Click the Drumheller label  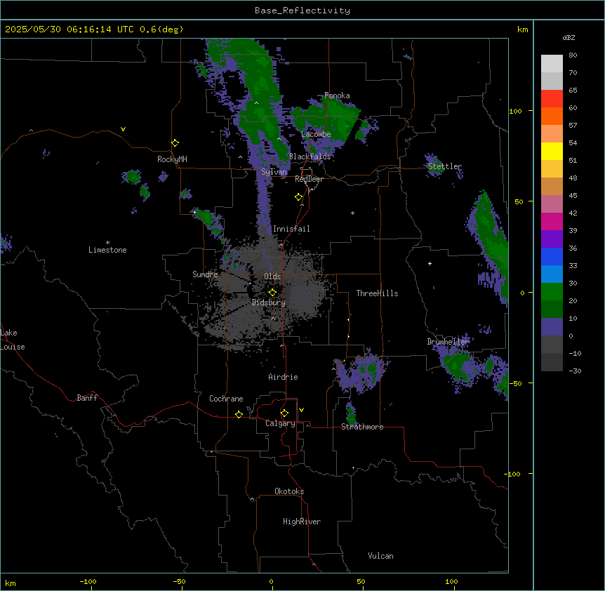448,342
